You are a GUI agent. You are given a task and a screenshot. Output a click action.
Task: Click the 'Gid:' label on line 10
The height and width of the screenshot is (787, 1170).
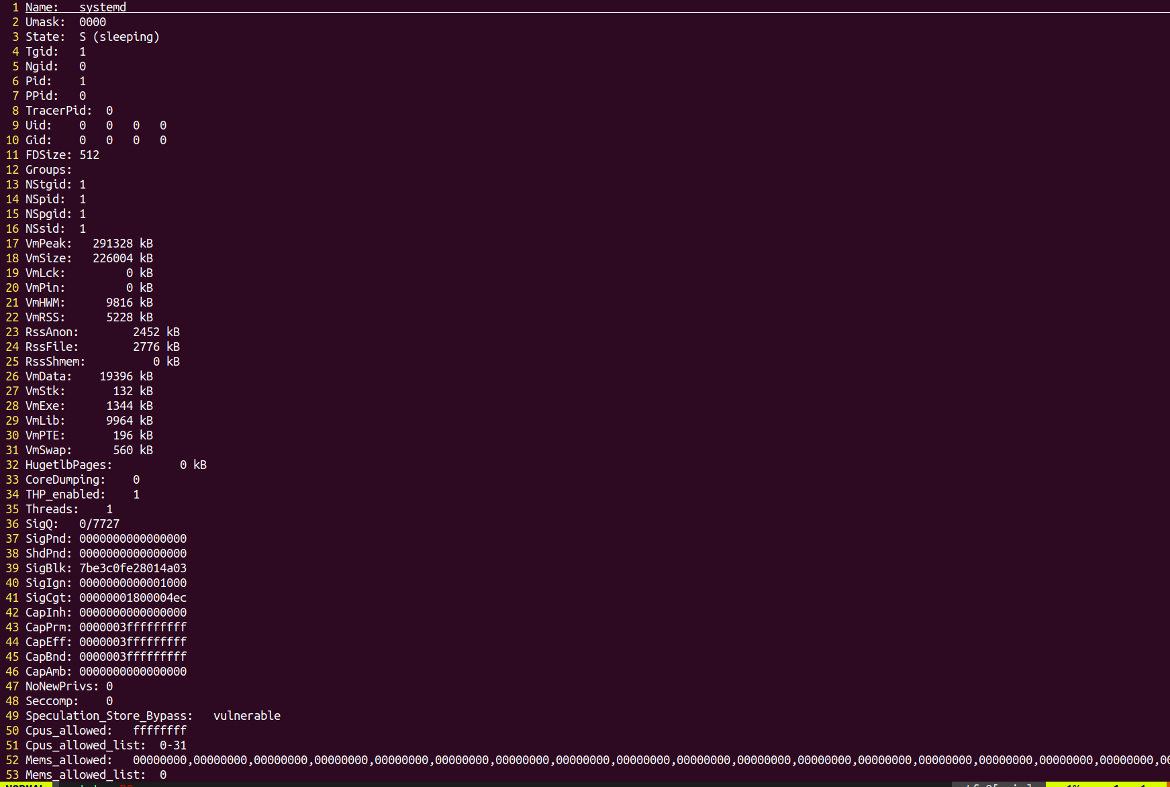pyautogui.click(x=39, y=140)
